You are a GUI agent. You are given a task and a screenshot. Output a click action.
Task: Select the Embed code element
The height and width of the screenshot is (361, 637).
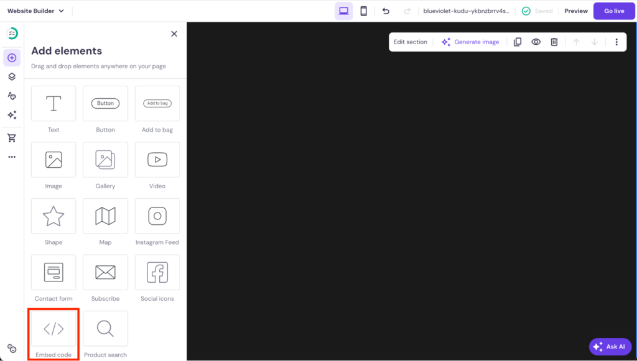53,328
